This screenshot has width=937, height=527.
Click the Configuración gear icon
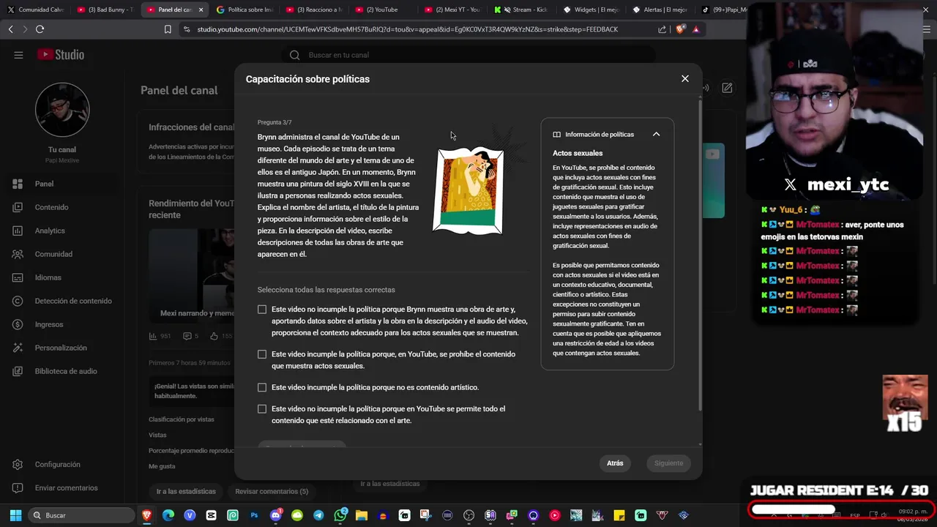click(18, 464)
